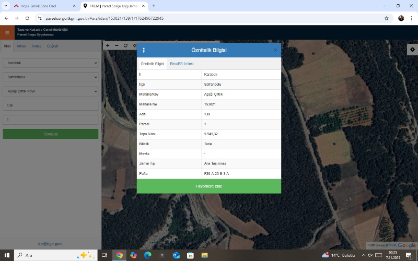This screenshot has height=261, width=418.
Task: Expand the Karabük province dropdown
Action: [x=50, y=63]
